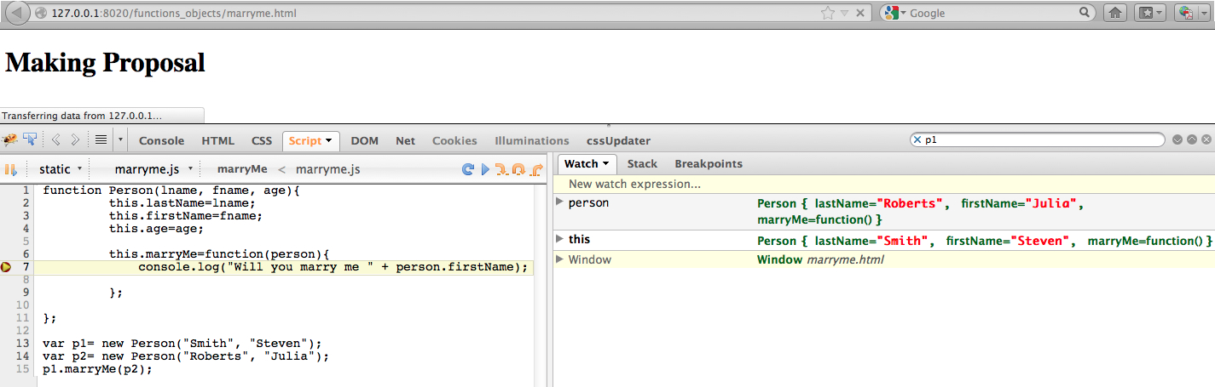Click the Break On Next pause icon
This screenshot has height=387, width=1215.
11,169
